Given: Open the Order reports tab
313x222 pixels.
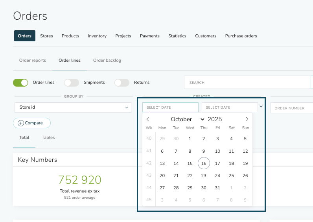Looking at the screenshot, I should [33, 61].
